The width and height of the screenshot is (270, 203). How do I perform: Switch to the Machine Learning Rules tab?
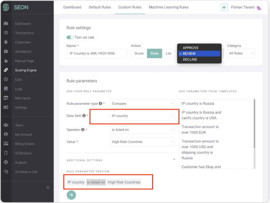pyautogui.click(x=169, y=7)
